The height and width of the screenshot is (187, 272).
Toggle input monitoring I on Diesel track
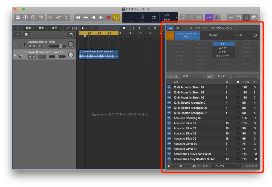coord(44,57)
